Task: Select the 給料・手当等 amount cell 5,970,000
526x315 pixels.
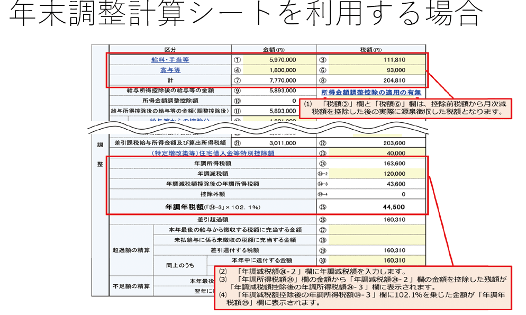Action: tap(280, 60)
